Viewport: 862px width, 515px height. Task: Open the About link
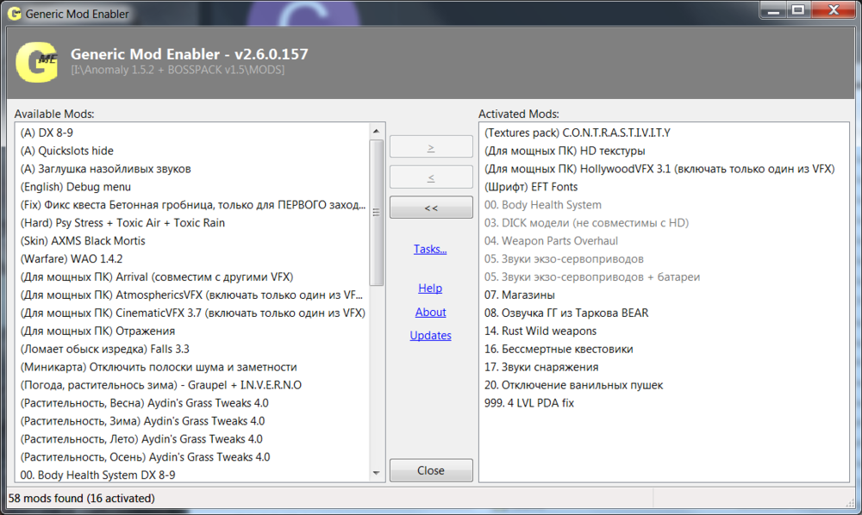click(x=430, y=313)
